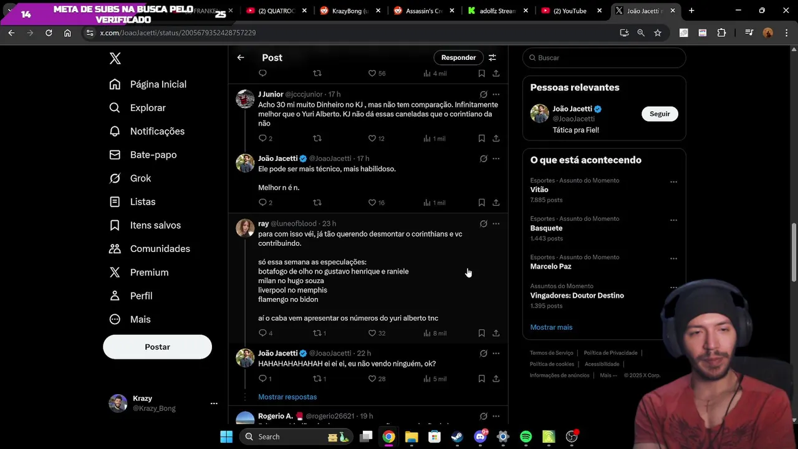Open the X logo home link
The height and width of the screenshot is (449, 798).
click(x=115, y=59)
